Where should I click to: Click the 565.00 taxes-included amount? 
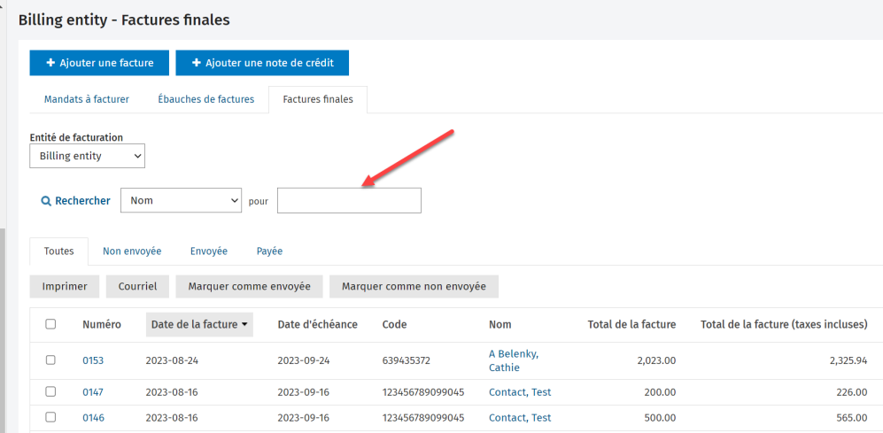click(x=852, y=417)
